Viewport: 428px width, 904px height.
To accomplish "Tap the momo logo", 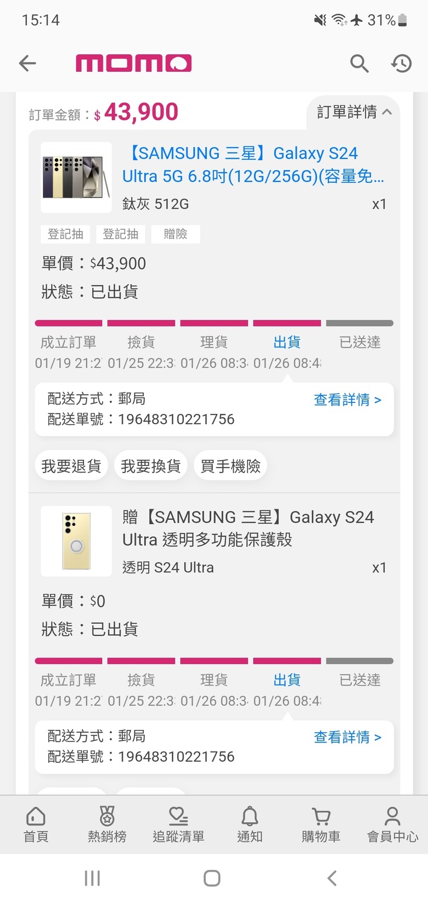I will click(x=133, y=63).
